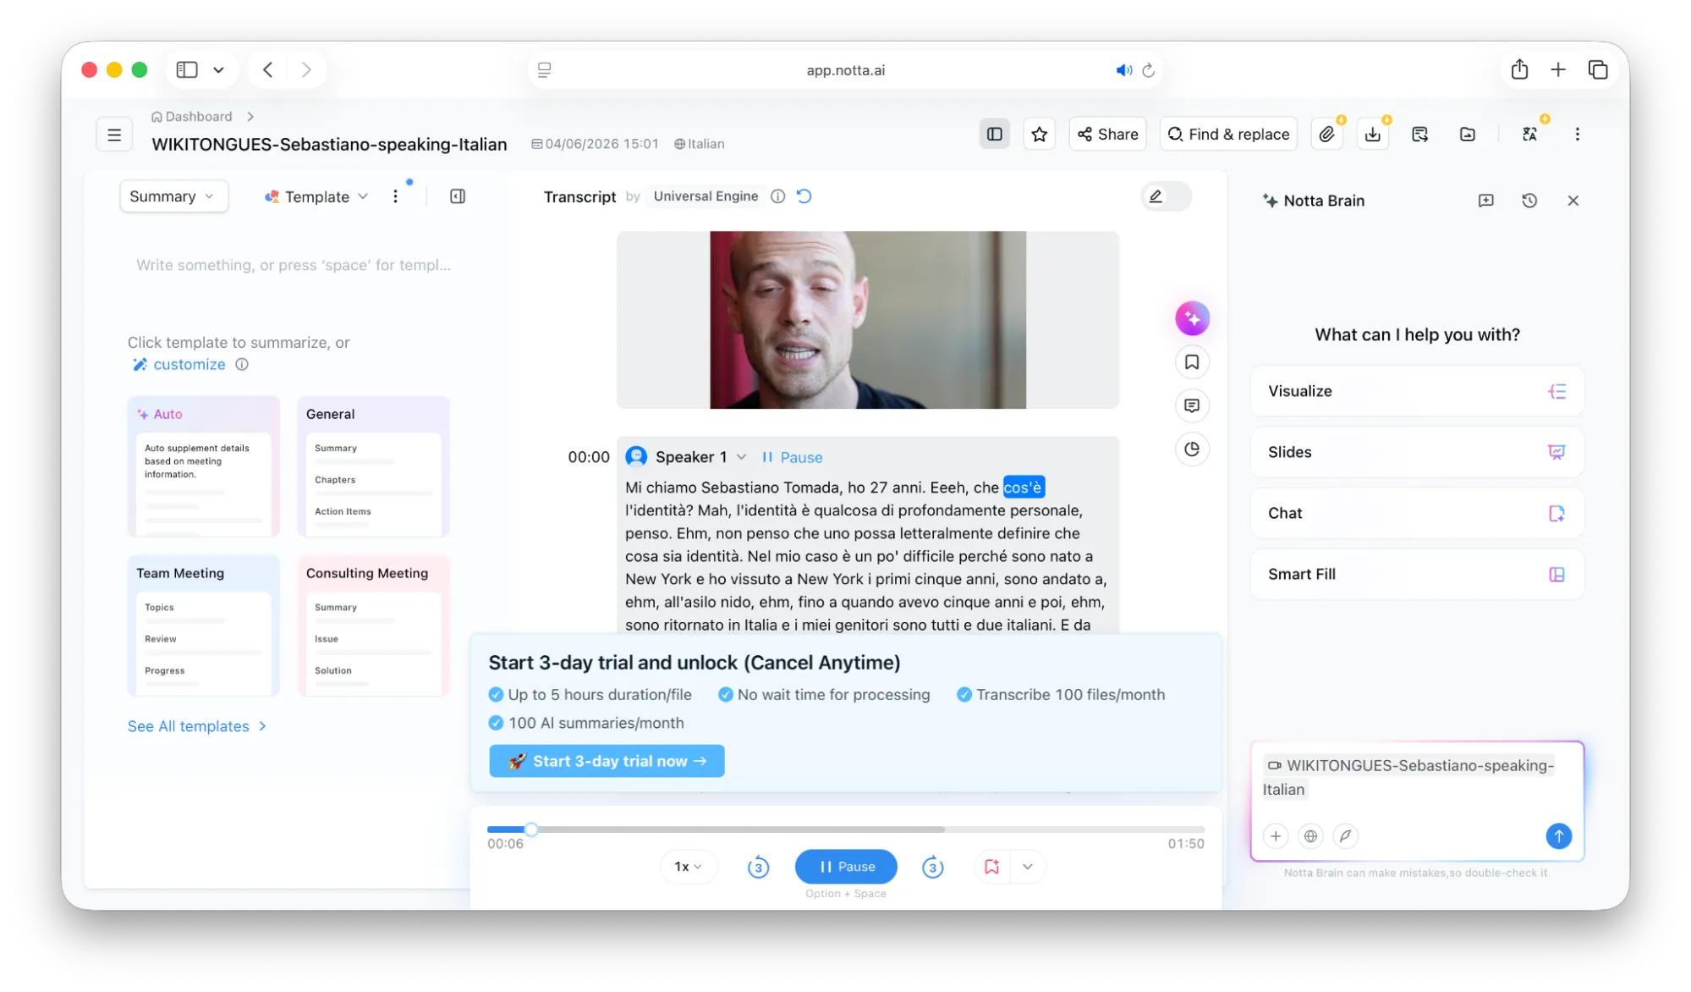Open the Summary dropdown
The image size is (1691, 992).
pyautogui.click(x=173, y=196)
